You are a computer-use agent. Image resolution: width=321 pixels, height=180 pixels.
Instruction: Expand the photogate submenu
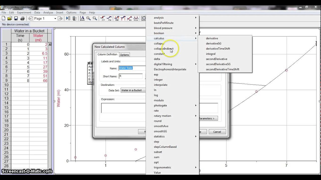(172, 105)
